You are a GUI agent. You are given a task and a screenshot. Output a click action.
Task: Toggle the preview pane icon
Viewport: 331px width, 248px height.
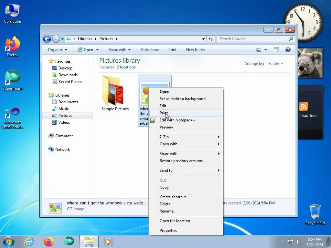[x=276, y=50]
